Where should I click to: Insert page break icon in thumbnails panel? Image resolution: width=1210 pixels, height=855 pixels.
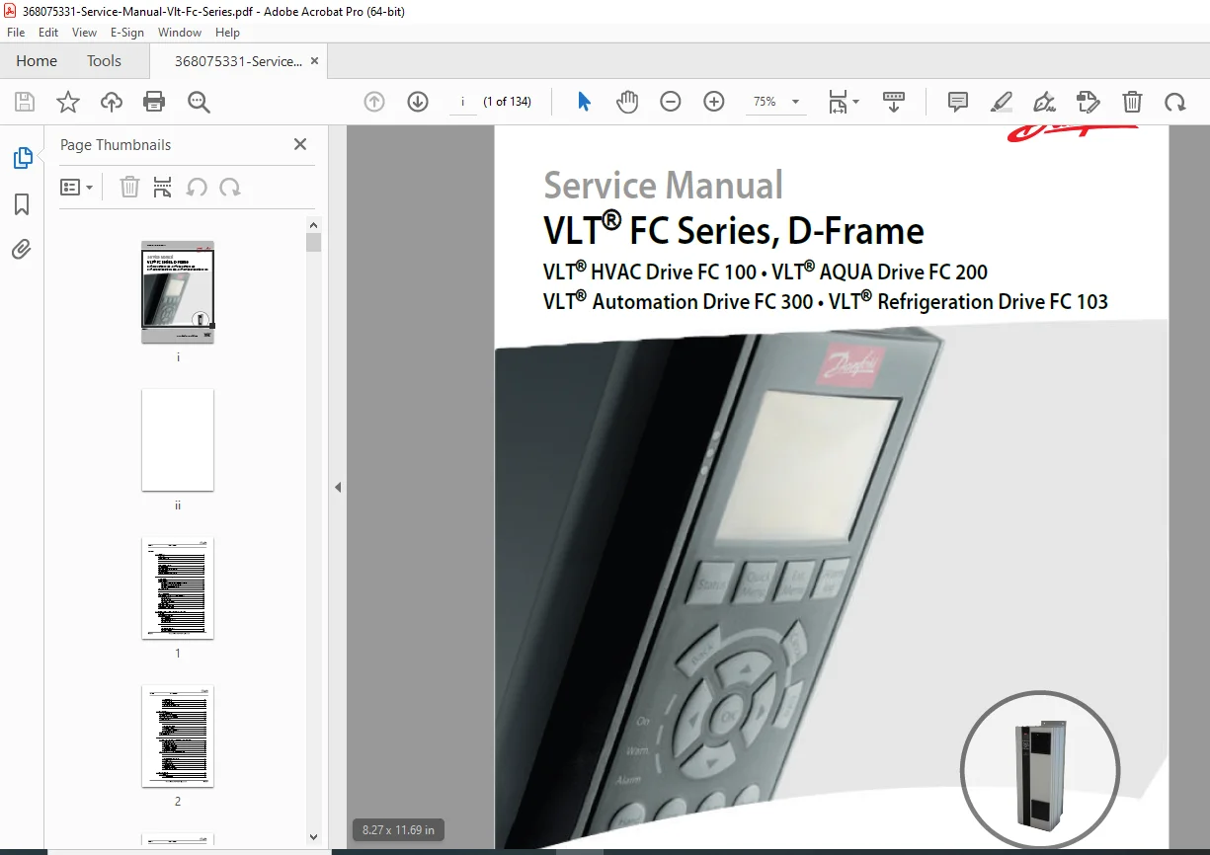(x=163, y=187)
